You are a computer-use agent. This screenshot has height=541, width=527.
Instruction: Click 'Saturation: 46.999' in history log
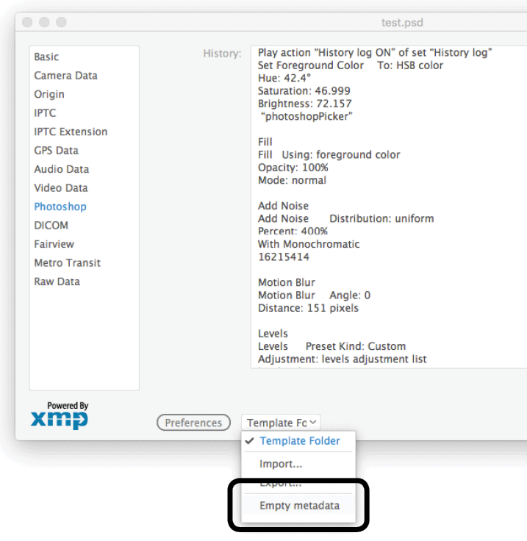click(304, 91)
